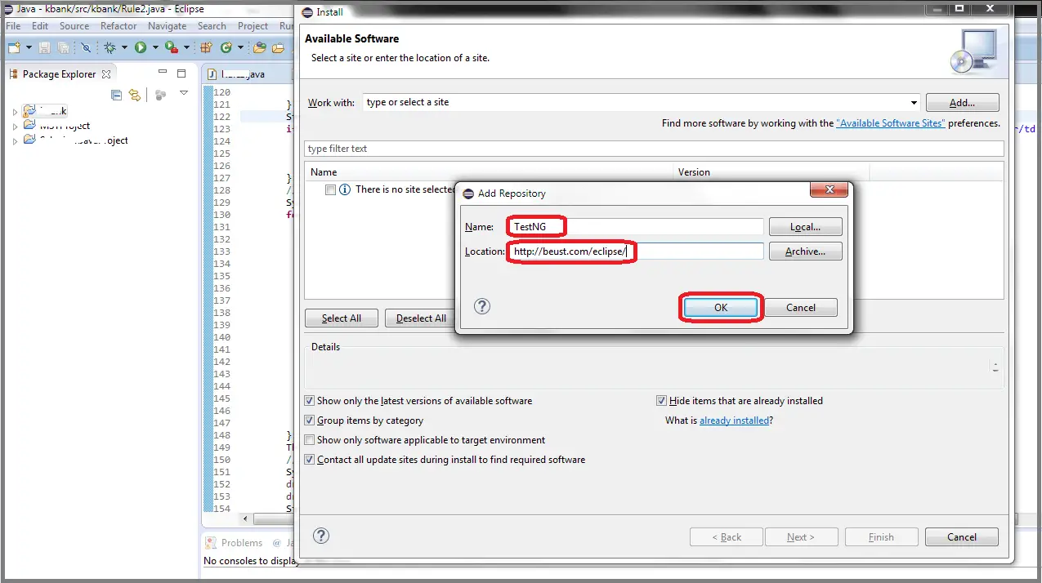Click the Open Type icon in toolbar

click(x=260, y=47)
